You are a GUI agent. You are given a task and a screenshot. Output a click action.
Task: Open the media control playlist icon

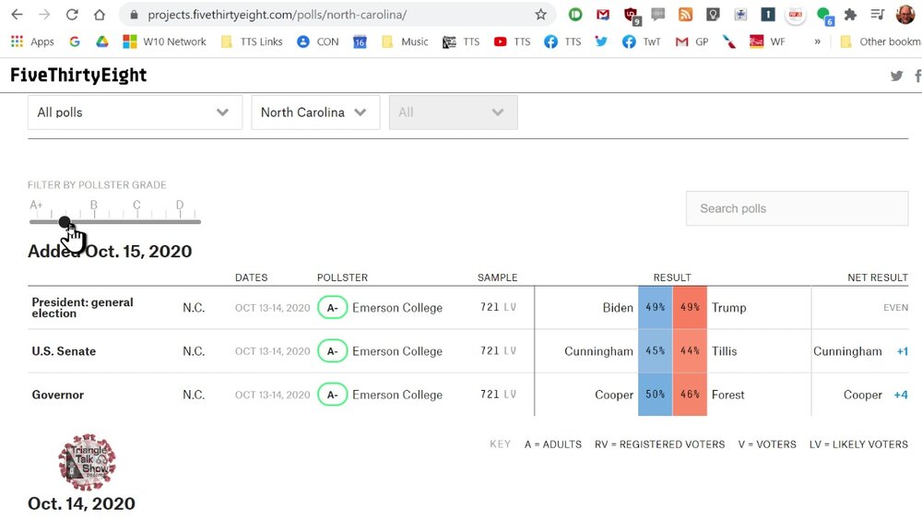[x=878, y=15]
